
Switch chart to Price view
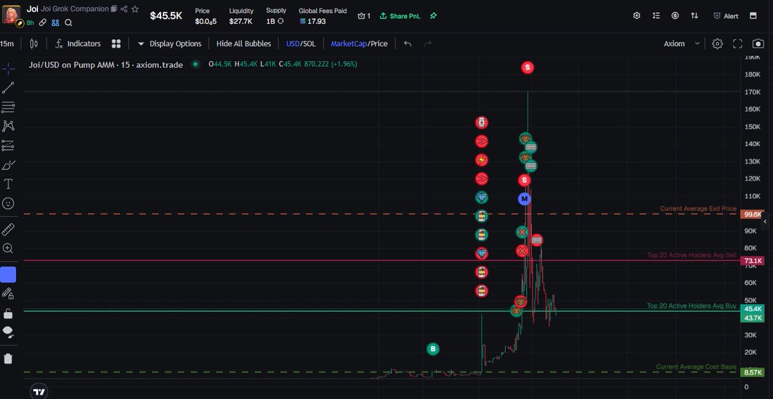coord(379,44)
